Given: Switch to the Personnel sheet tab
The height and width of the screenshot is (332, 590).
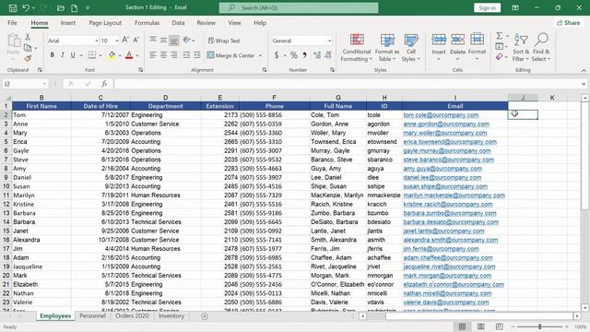Looking at the screenshot, I should click(x=92, y=315).
